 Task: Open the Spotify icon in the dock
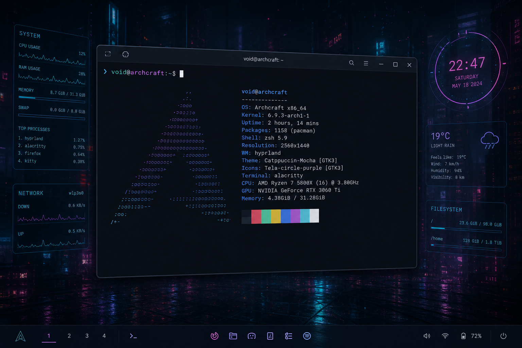click(x=307, y=336)
